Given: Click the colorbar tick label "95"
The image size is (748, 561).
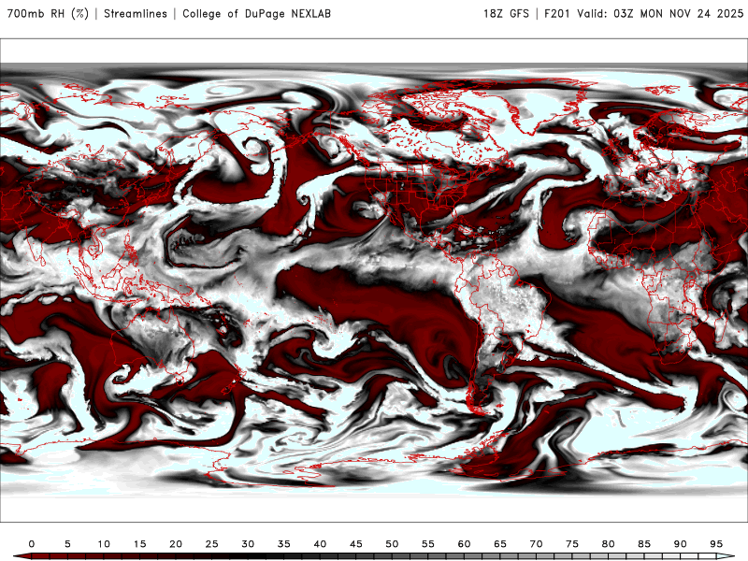Looking at the screenshot, I should (716, 544).
